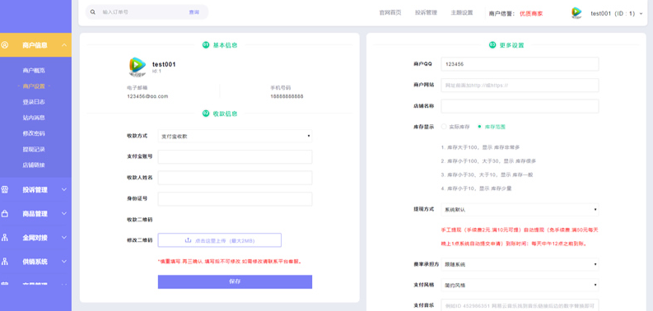Click the test001 profile picture in 基本信息
Viewport: 653px width, 311px height.
coord(137,67)
